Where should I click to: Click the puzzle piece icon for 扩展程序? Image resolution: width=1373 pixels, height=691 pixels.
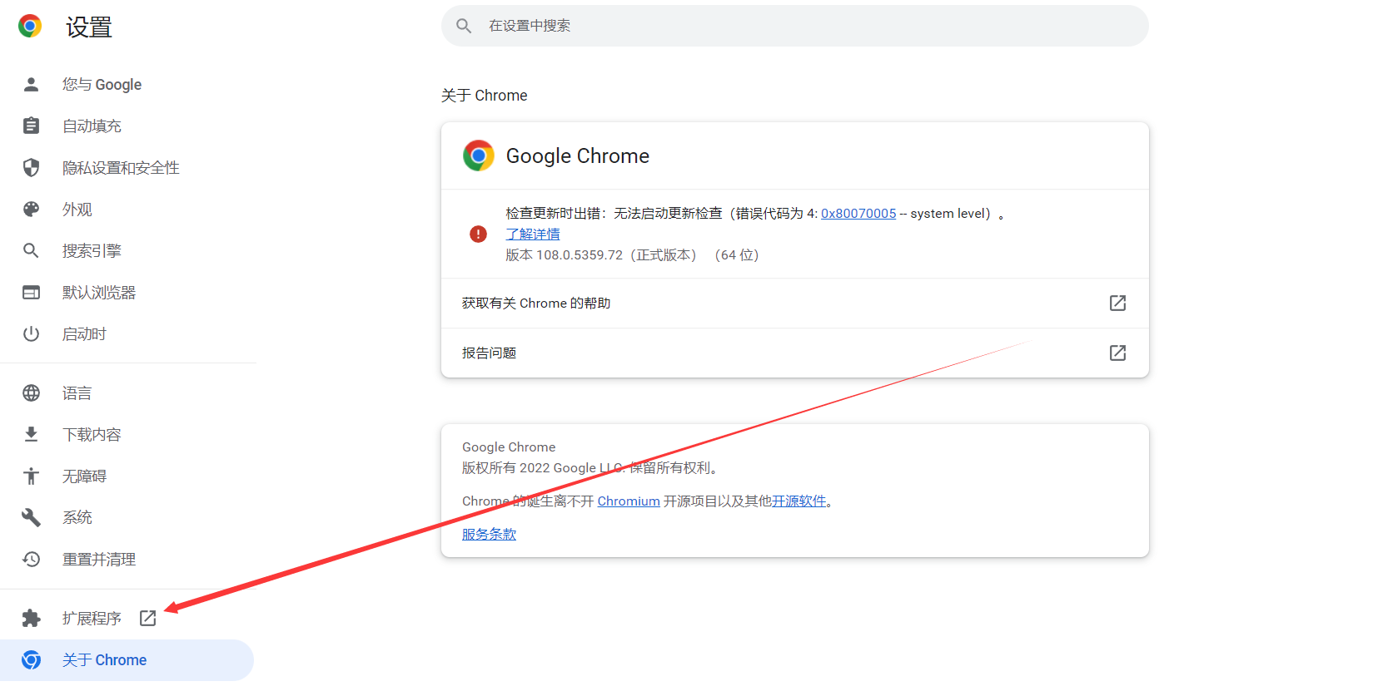coord(31,618)
